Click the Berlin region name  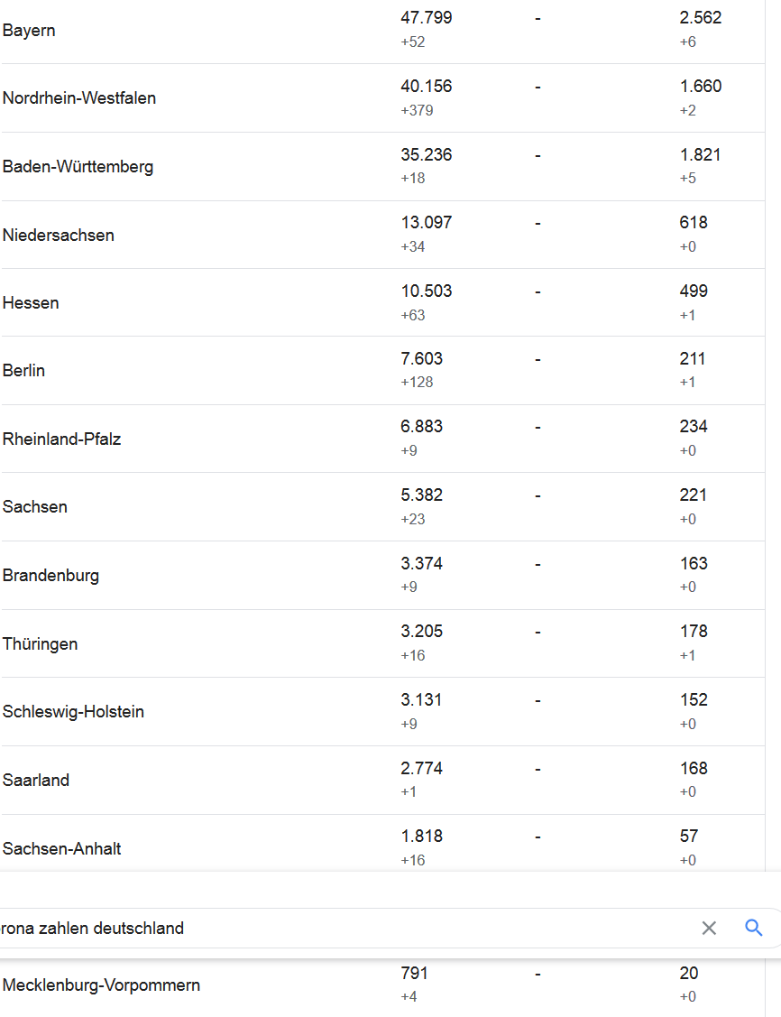pos(24,370)
